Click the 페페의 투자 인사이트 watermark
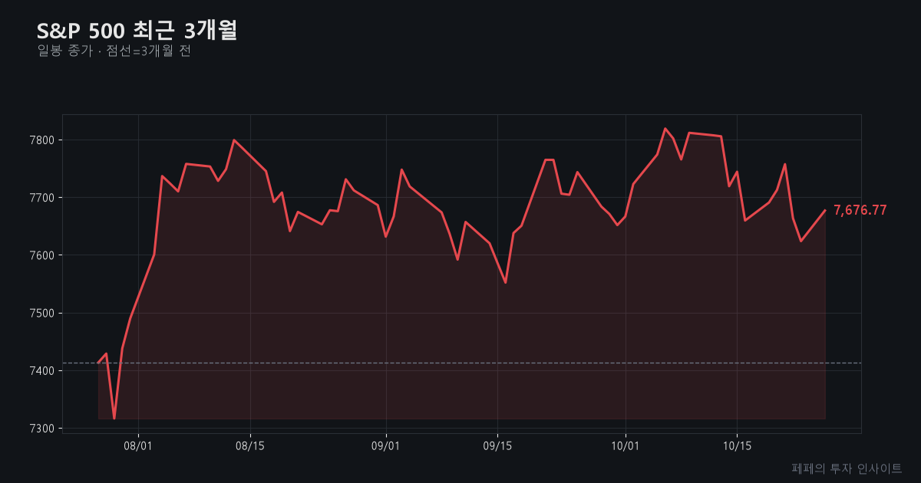This screenshot has height=483, width=921. pyautogui.click(x=847, y=468)
